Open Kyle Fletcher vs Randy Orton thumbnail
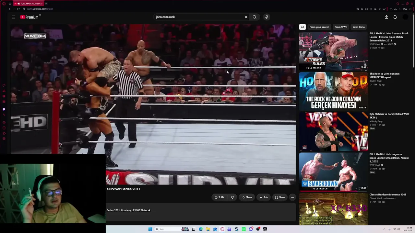The height and width of the screenshot is (233, 415). tap(333, 132)
